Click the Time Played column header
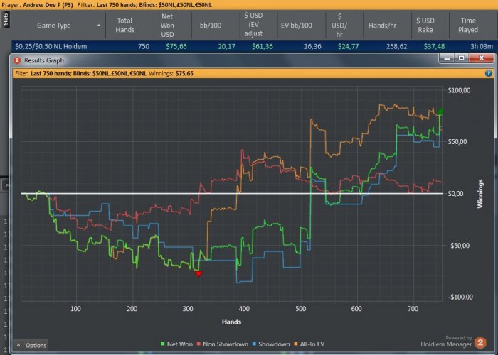 [468, 25]
